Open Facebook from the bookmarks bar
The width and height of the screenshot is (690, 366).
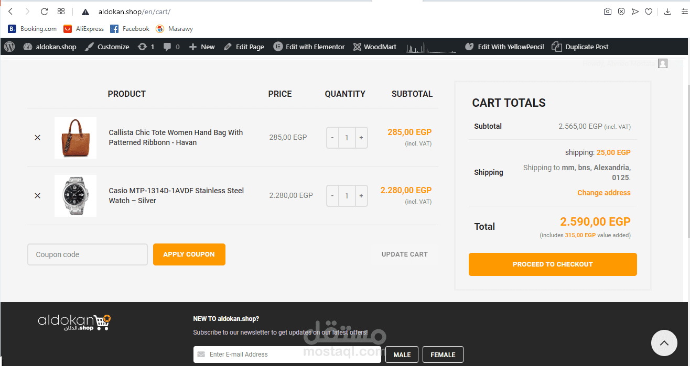[130, 29]
